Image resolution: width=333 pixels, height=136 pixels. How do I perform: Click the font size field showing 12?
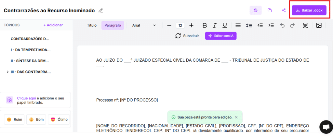coord(180,25)
